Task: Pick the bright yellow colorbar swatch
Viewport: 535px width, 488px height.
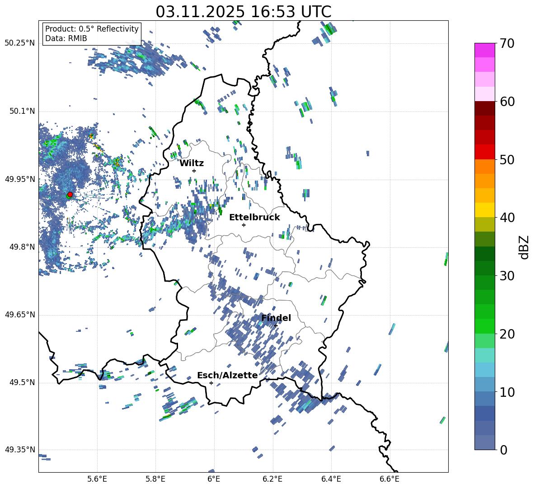Action: [x=484, y=210]
